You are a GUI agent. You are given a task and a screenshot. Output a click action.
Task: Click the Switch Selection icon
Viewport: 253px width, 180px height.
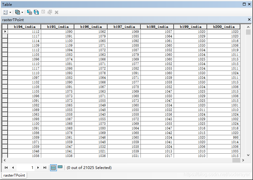pyautogui.click(x=36, y=12)
